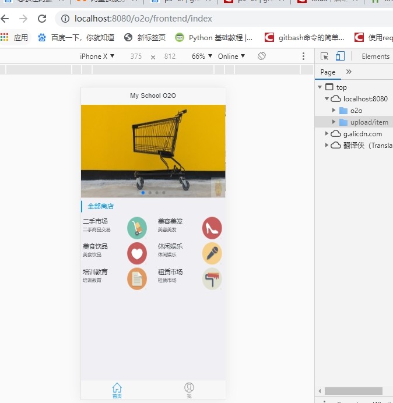Open the 美食饮品 category text

coord(95,246)
